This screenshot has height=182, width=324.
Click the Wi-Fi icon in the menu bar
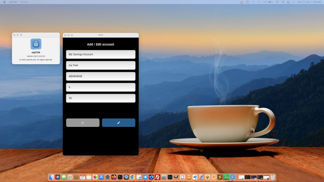(x=277, y=2)
